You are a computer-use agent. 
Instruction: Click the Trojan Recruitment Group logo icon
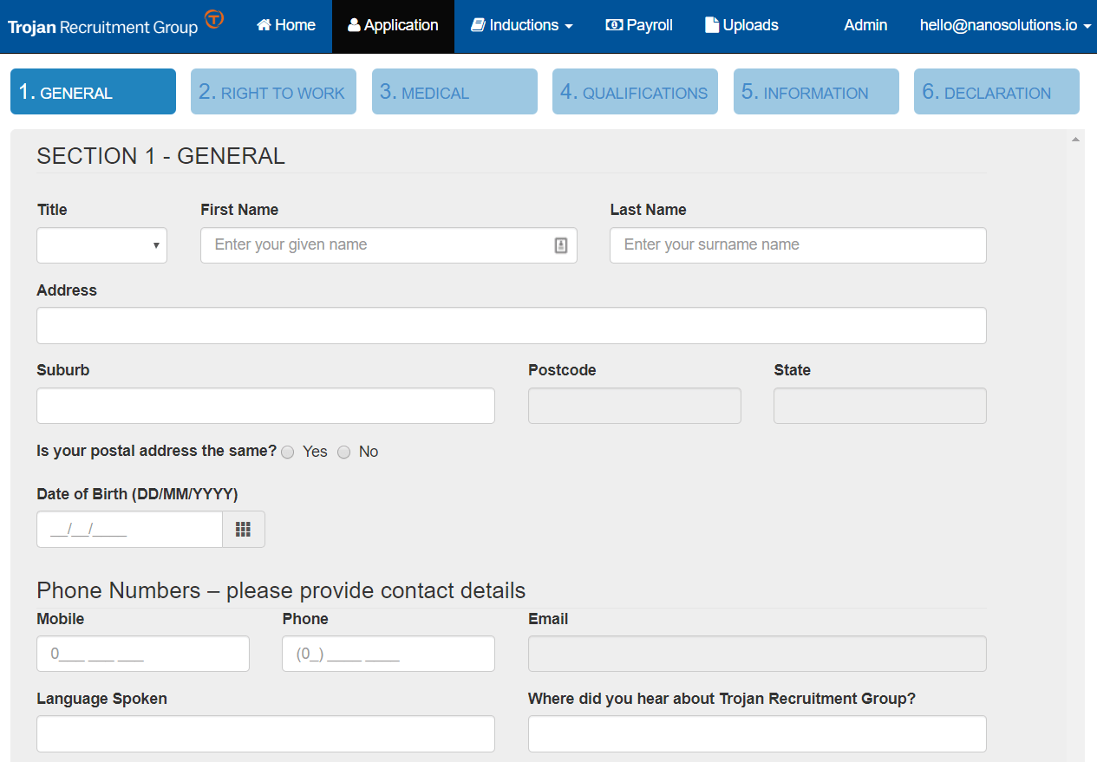coord(213,19)
